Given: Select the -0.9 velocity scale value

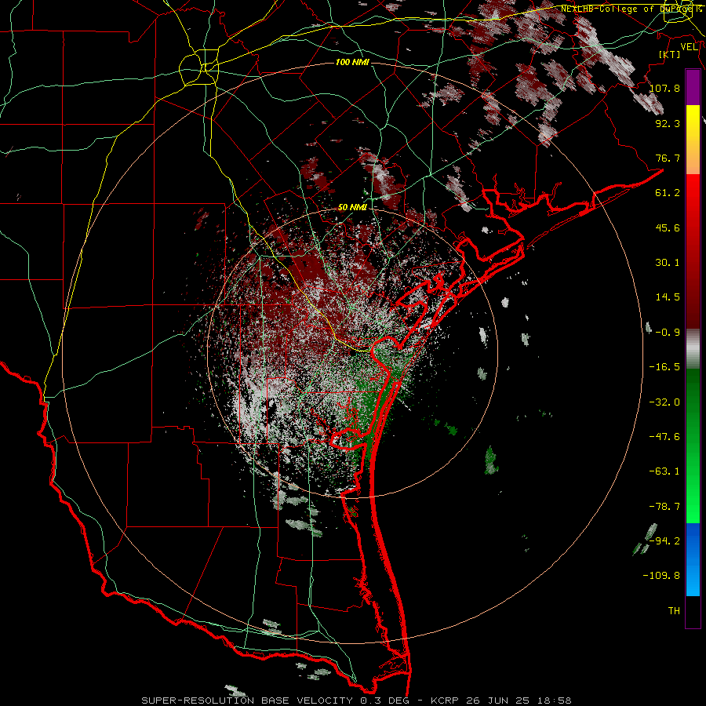Looking at the screenshot, I should pyautogui.click(x=668, y=333).
